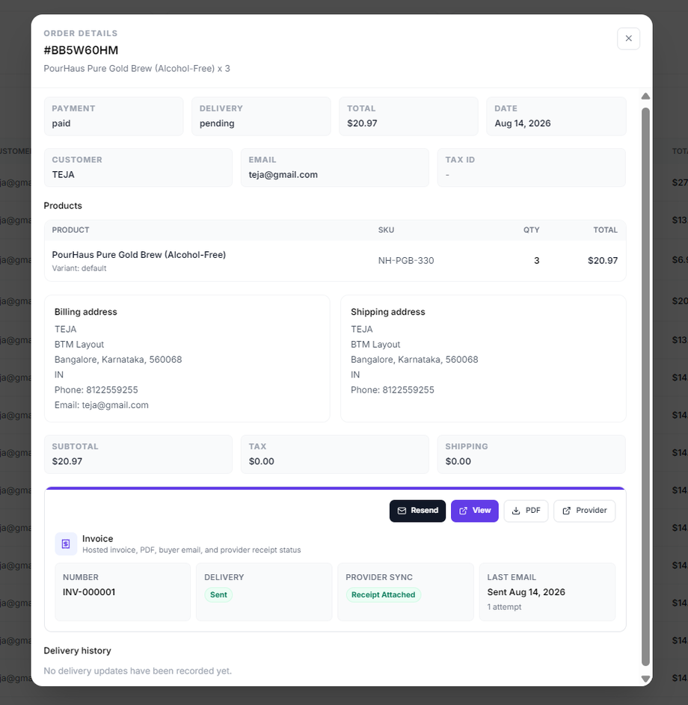Download the invoice PDF
Screen dimensions: 688x705
click(526, 511)
